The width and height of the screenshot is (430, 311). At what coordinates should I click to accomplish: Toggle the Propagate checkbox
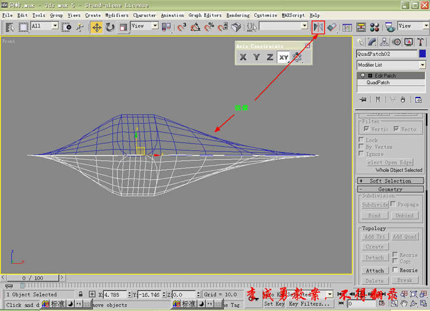point(393,204)
